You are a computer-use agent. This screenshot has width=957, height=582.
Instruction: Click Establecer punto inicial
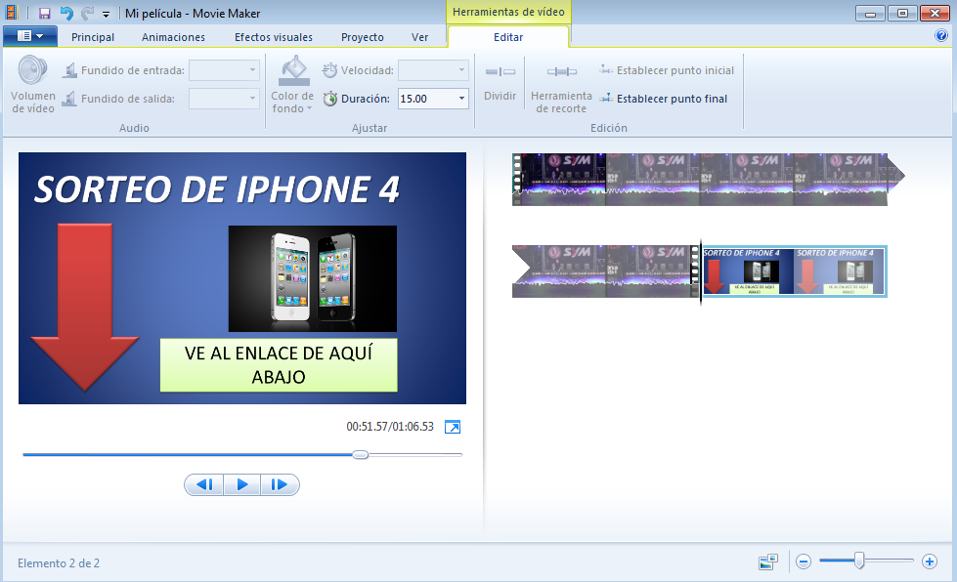coord(667,70)
